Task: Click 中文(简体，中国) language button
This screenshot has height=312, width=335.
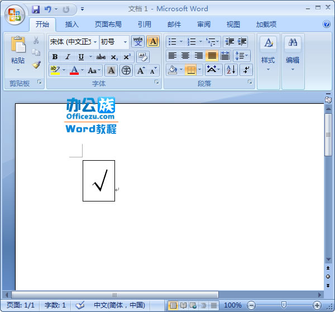Action: tap(119, 305)
